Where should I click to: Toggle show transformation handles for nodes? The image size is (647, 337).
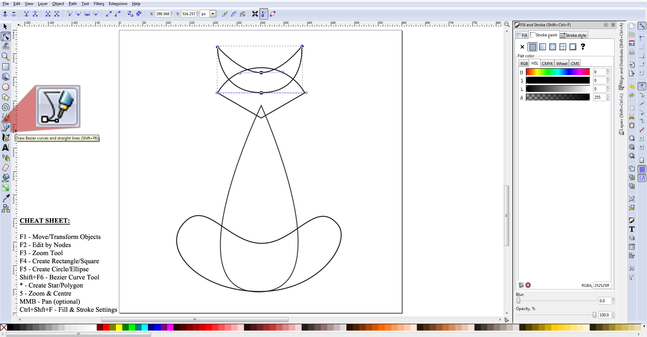pos(255,14)
